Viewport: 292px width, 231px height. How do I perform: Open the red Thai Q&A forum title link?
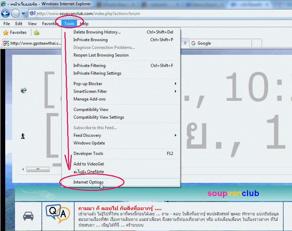coord(120,208)
